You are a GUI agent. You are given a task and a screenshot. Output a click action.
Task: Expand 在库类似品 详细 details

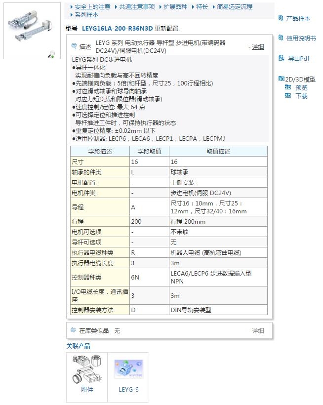258,330
